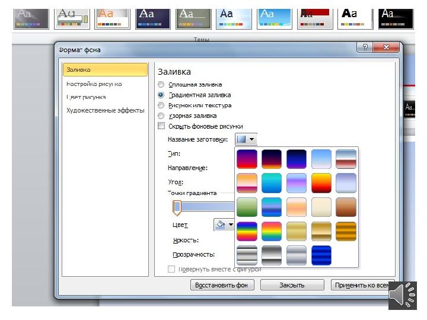The image size is (427, 320).
Task: Pick the teal-to-blue ocean preset
Action: 272,183
